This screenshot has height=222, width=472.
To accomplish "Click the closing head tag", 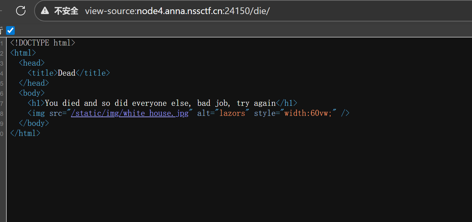I will click(34, 83).
